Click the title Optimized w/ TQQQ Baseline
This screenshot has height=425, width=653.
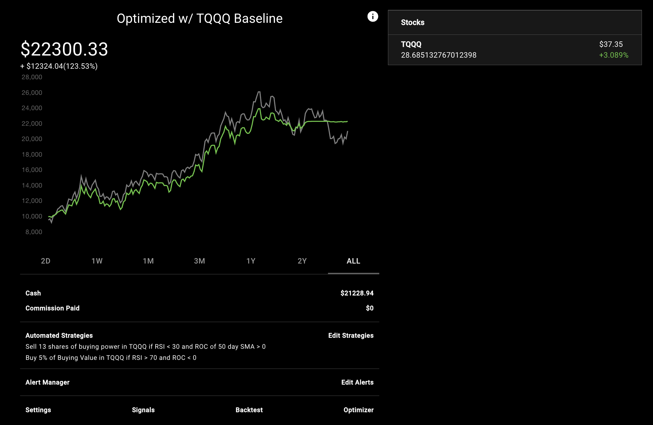[x=200, y=19]
